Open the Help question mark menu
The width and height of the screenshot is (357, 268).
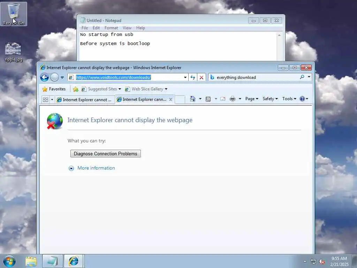[x=304, y=99]
